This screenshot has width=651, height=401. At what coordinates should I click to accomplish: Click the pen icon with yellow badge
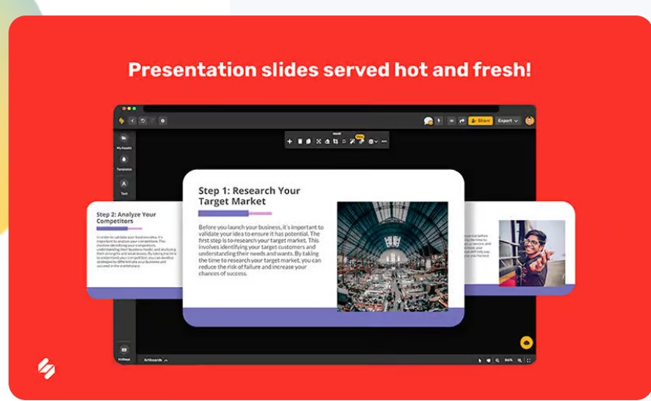click(x=360, y=140)
